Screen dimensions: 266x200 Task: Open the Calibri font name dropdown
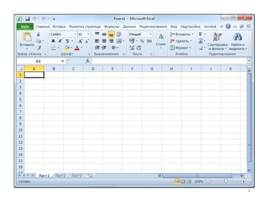[x=75, y=34]
